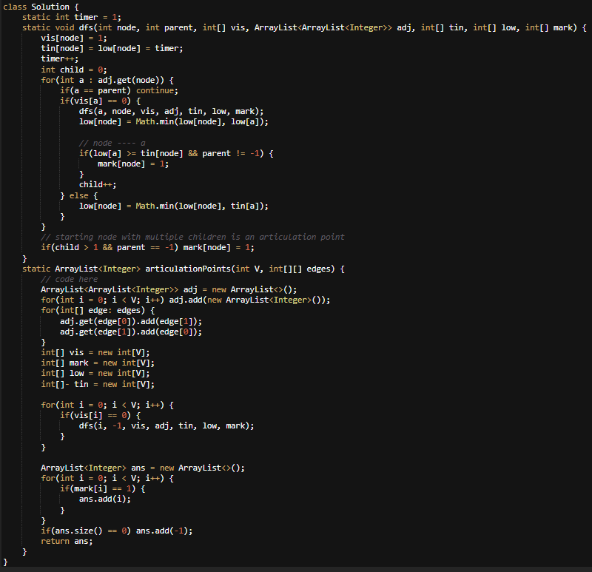592x572 pixels.
Task: Click the indented 'mark[node] = 1;' line
Action: coord(133,164)
